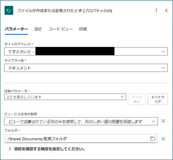173x160 pixels.
Task: Switch to the 設定 tab
Action: (x=38, y=29)
